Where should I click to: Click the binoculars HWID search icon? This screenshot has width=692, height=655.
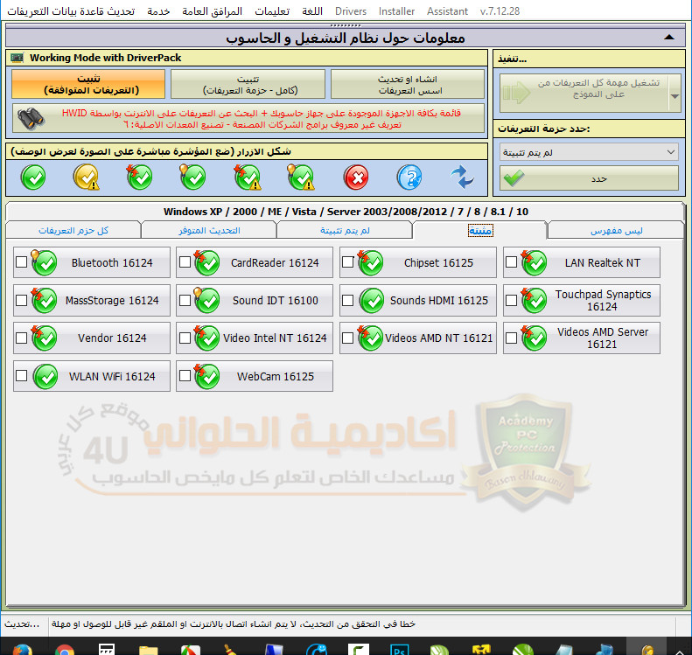pos(31,118)
